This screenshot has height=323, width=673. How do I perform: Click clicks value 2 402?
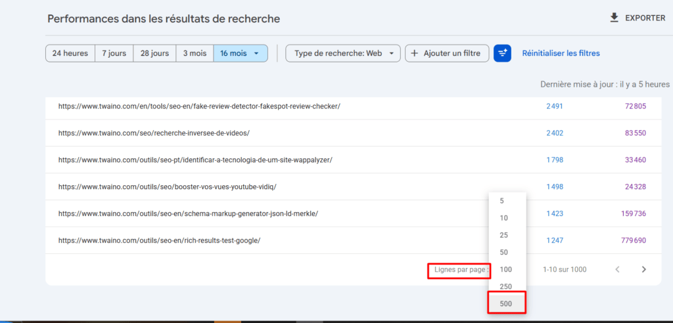(555, 133)
